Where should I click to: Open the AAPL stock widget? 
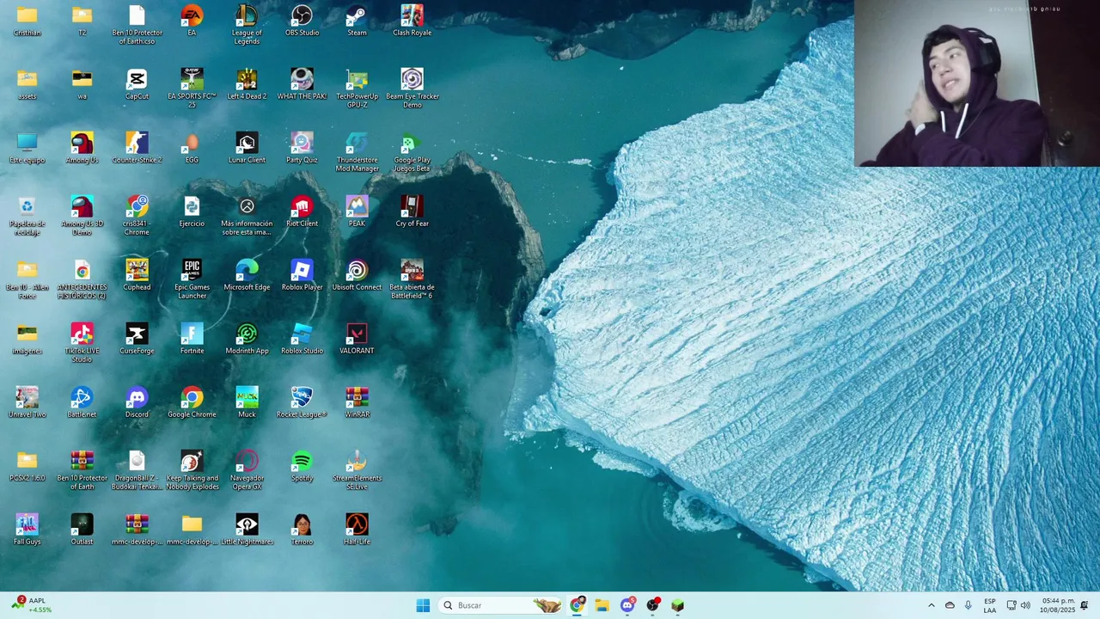coord(32,605)
